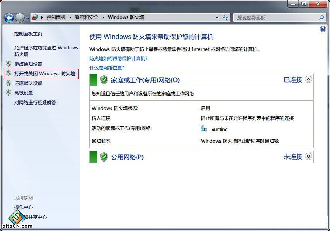Minimize the firewall window
This screenshot has height=231, width=330.
(x=293, y=4)
